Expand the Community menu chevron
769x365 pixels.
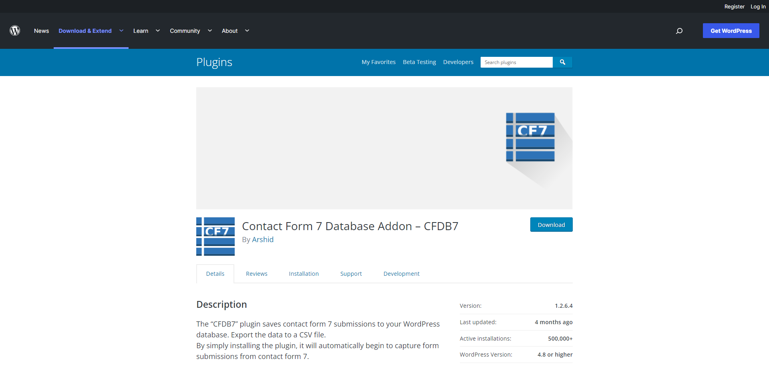pos(209,31)
